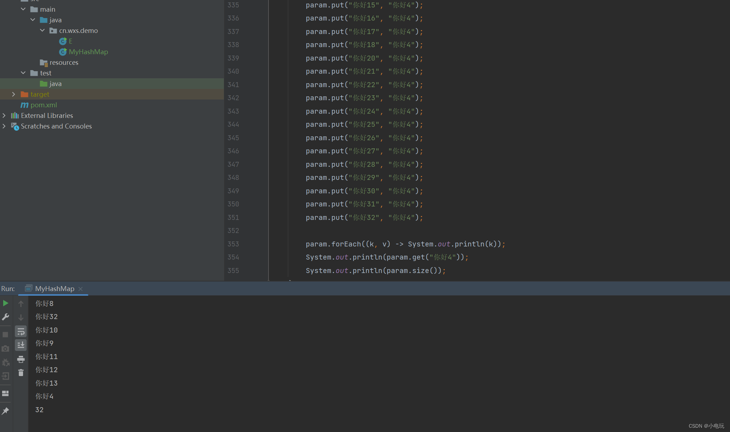
Task: Click console output 你好8
Action: coord(44,303)
